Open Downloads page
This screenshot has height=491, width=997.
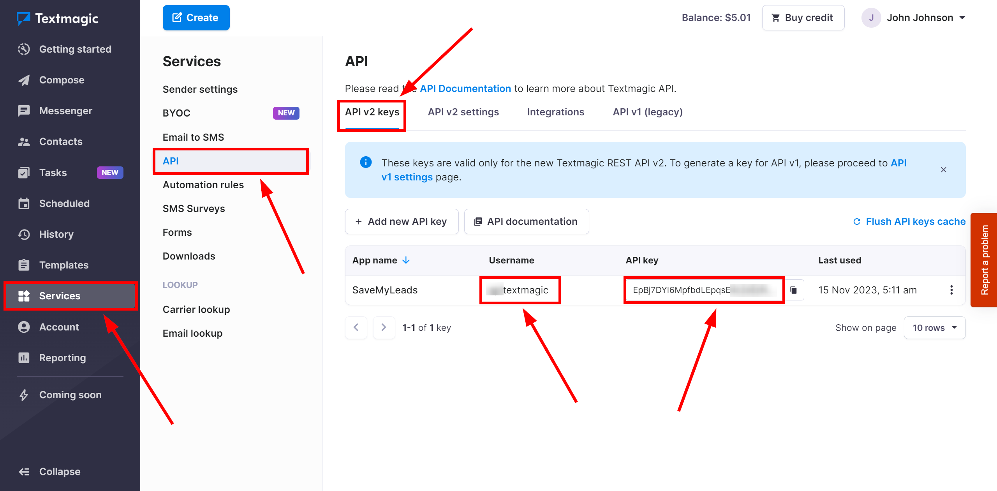[x=188, y=256]
